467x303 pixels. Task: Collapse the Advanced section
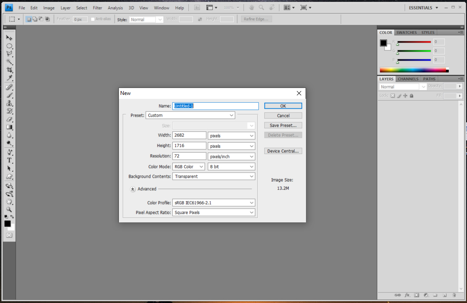[133, 189]
